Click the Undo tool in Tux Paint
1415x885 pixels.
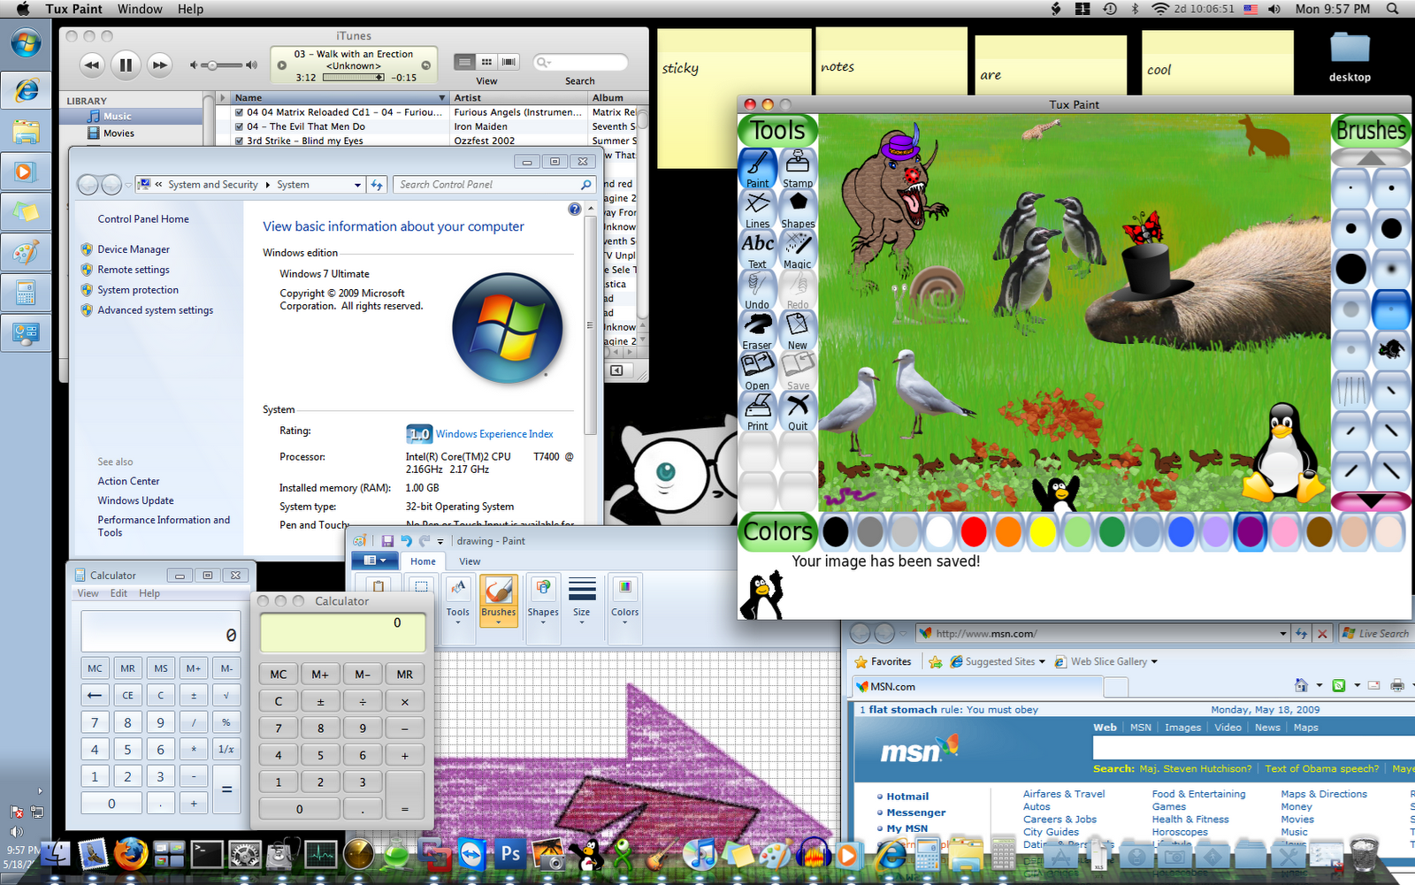tap(758, 291)
